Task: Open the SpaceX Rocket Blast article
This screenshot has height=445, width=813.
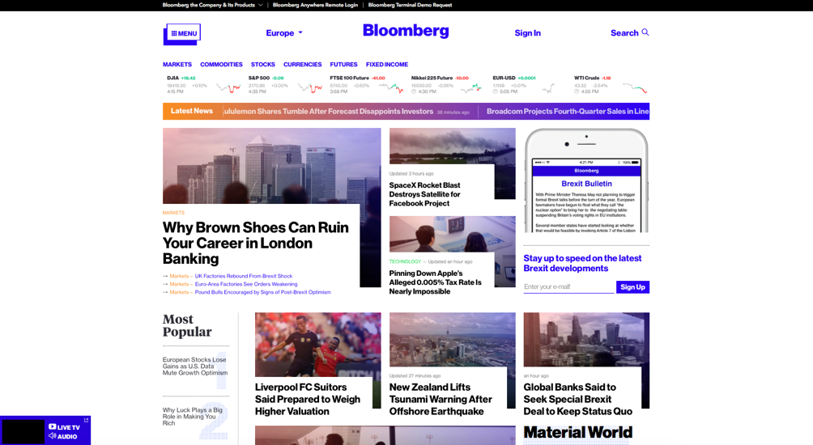Action: pyautogui.click(x=424, y=194)
